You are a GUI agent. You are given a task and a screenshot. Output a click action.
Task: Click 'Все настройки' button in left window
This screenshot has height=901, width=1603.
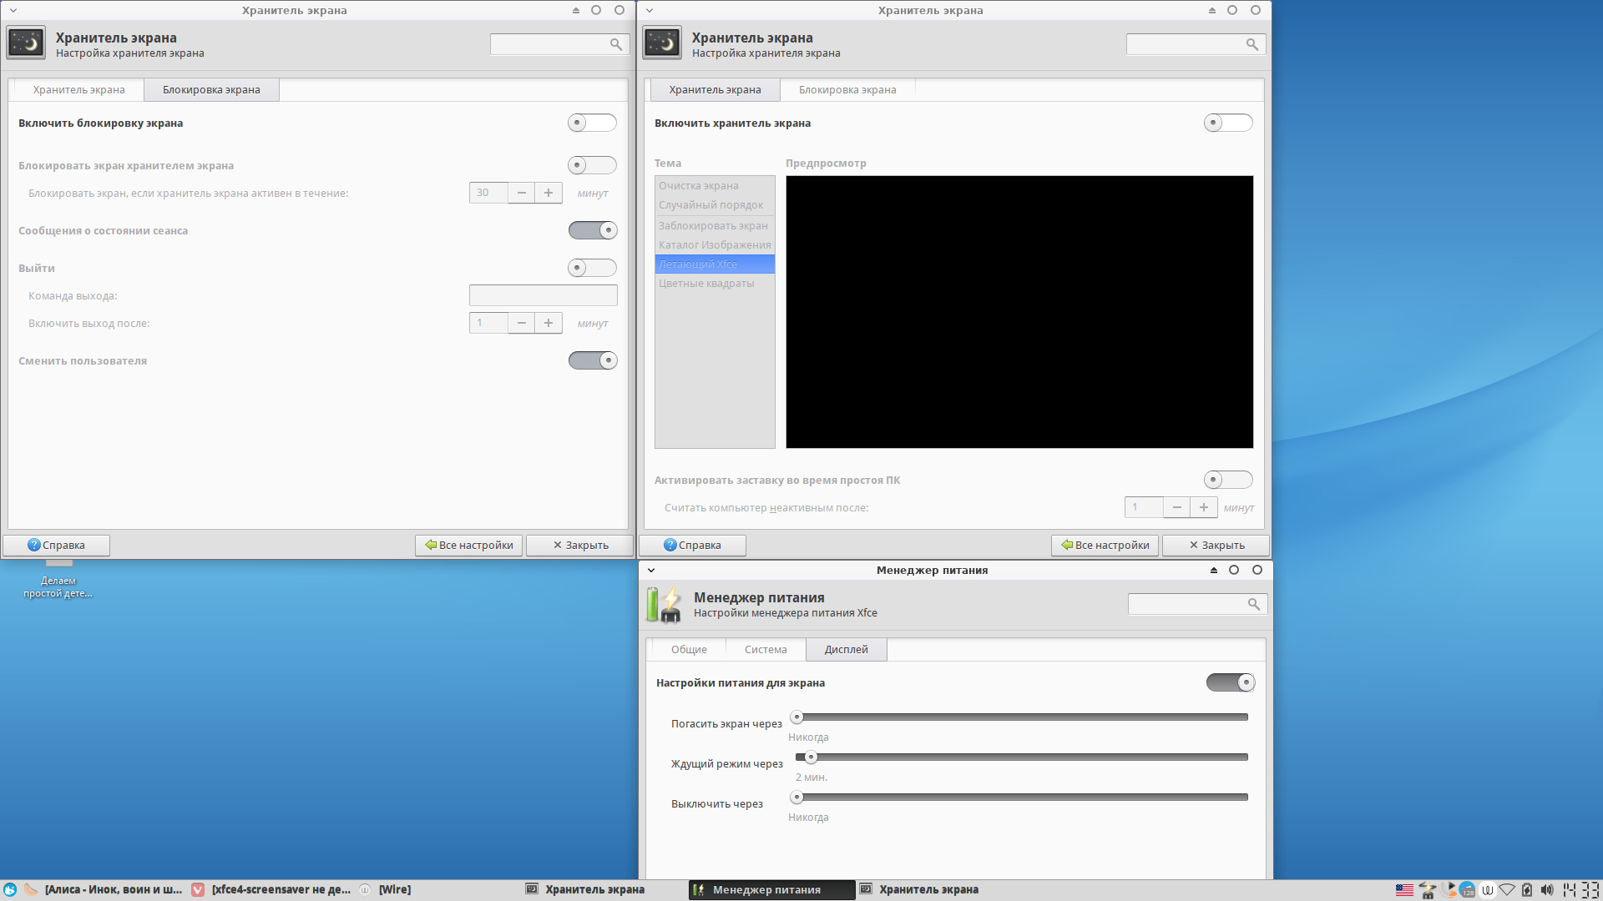[x=468, y=545]
